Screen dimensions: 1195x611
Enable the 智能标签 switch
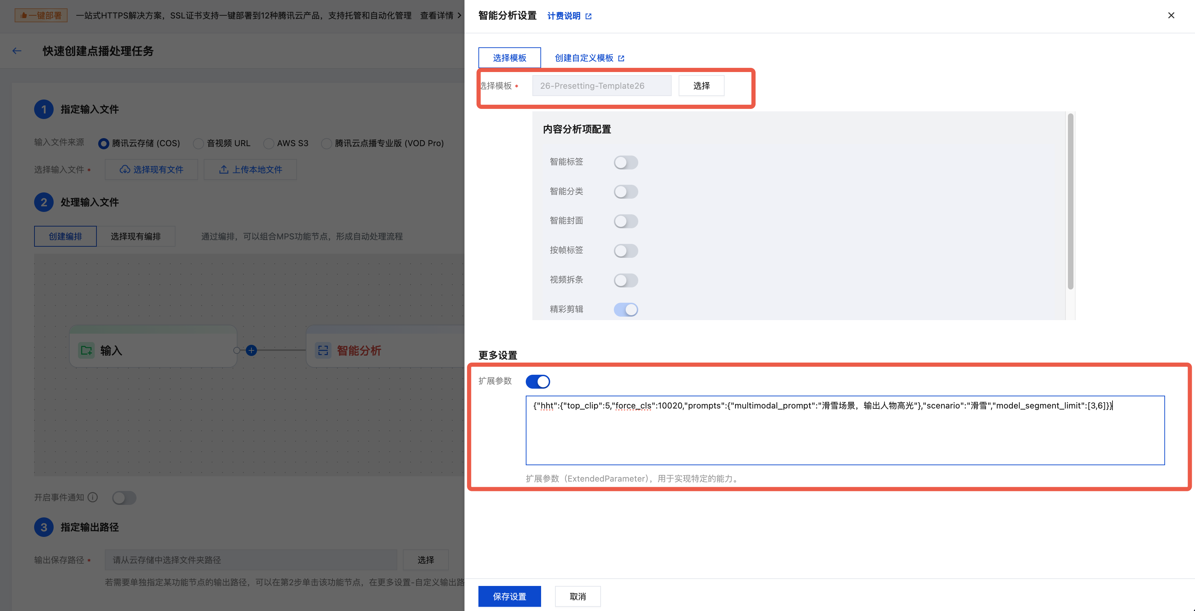point(625,162)
